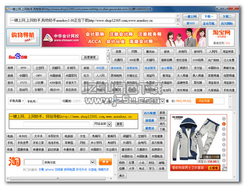The height and width of the screenshot is (187, 245).
Task: Open the 网易 site button
Action: click(134, 52)
